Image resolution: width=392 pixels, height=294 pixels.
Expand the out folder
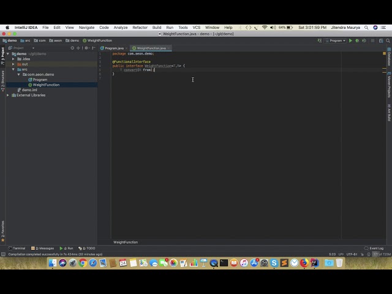tap(13, 64)
